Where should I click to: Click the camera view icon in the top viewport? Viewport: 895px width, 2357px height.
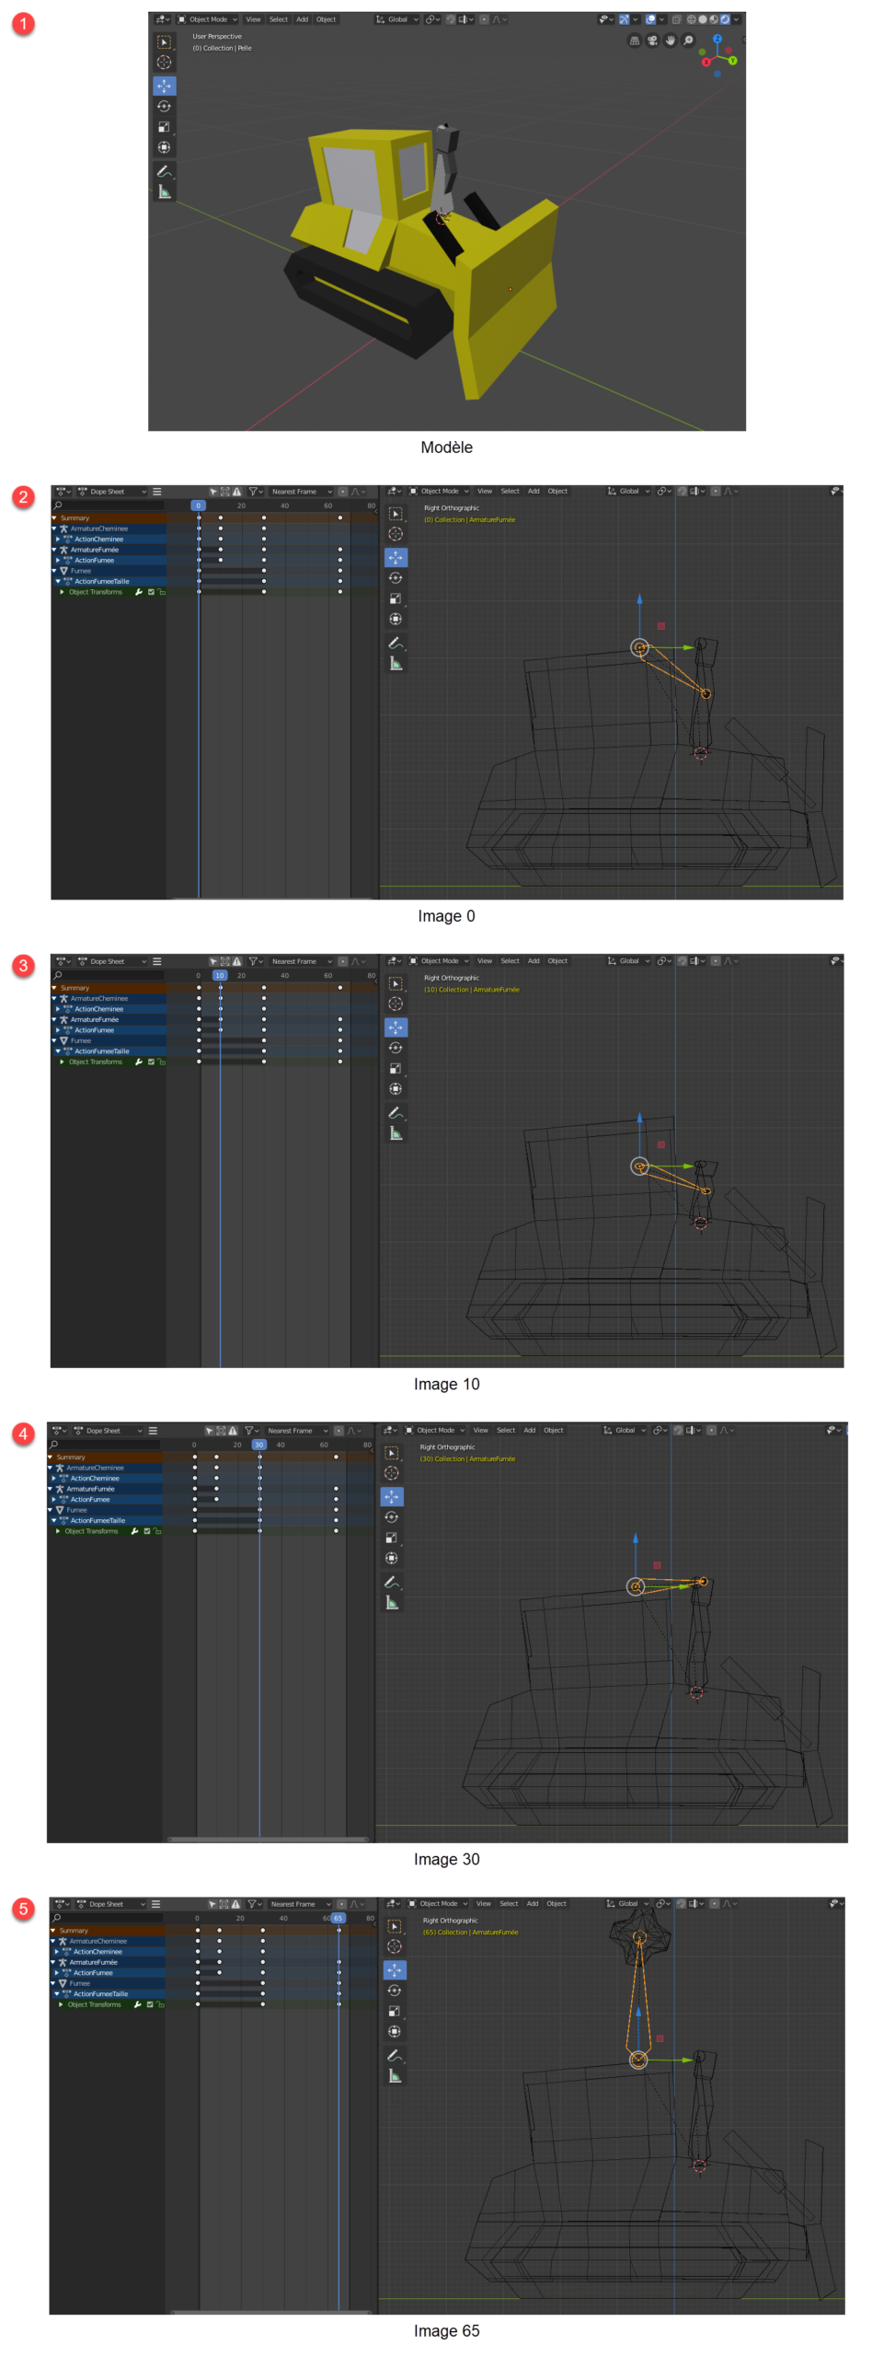click(652, 41)
